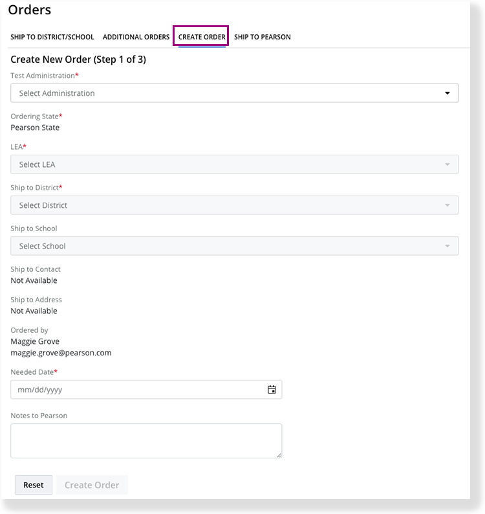The width and height of the screenshot is (485, 514).
Task: Open the Select School dropdown
Action: (x=235, y=246)
